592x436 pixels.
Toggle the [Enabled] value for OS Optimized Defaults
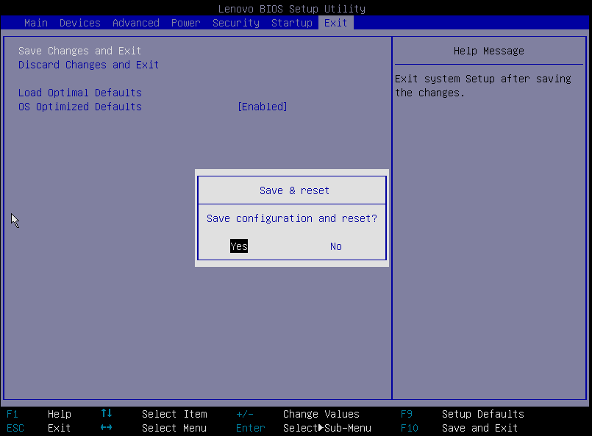263,107
